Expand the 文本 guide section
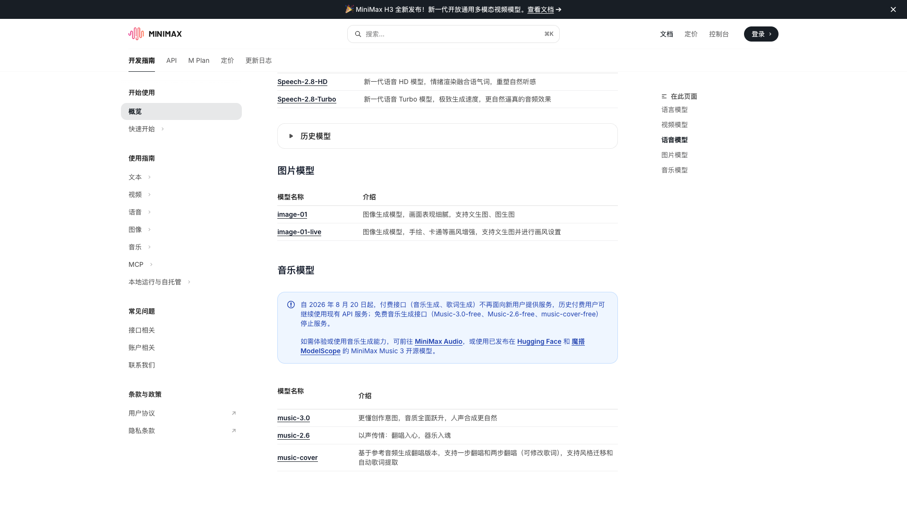 coord(149,177)
